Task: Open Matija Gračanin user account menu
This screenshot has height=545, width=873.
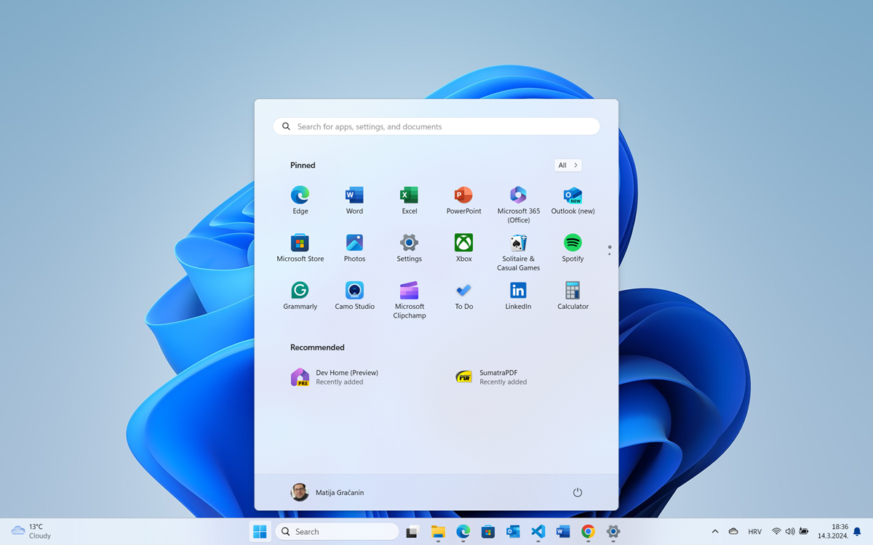Action: point(327,492)
